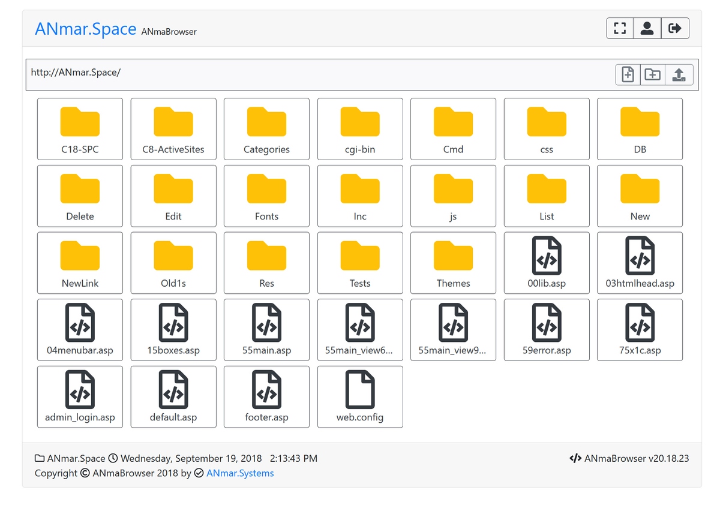Open the cgi-bin folder
The image size is (720, 523).
click(360, 129)
